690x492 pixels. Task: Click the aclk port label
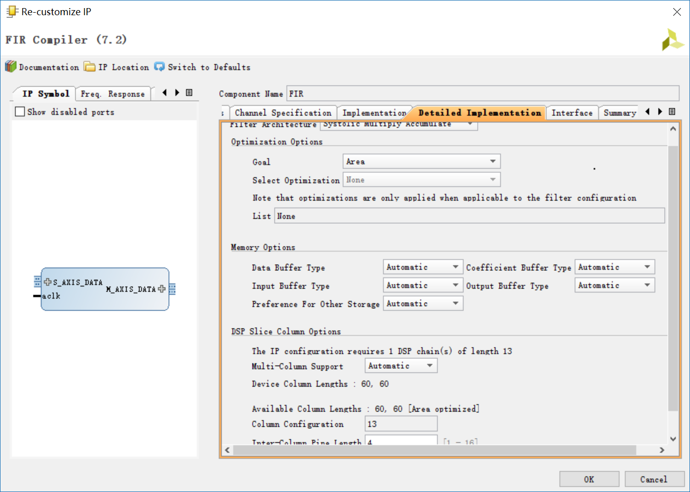51,296
